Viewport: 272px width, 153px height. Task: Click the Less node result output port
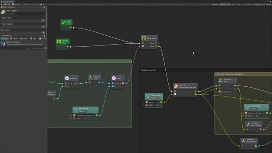[x=123, y=83]
